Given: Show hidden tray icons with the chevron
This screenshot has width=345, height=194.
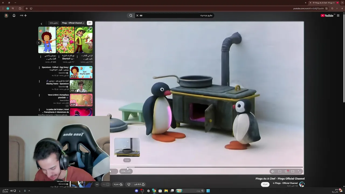Looking at the screenshot, I should coord(29,191).
